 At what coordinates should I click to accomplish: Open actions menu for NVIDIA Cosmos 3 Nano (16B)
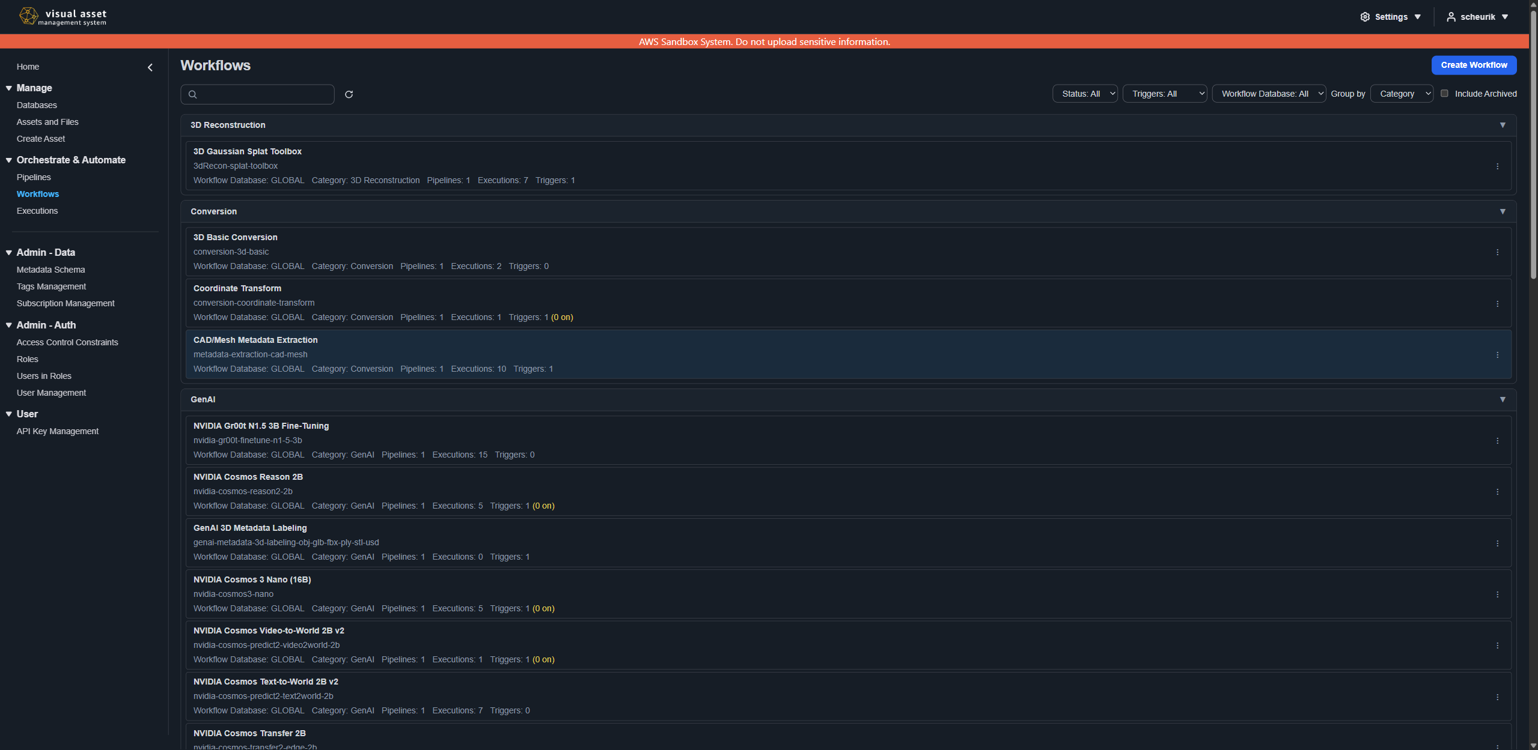pos(1497,594)
